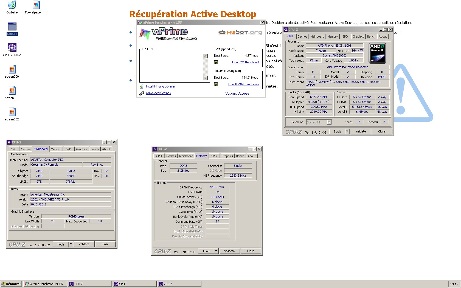Click the AMD Phenom II processor logo

[x=377, y=53]
